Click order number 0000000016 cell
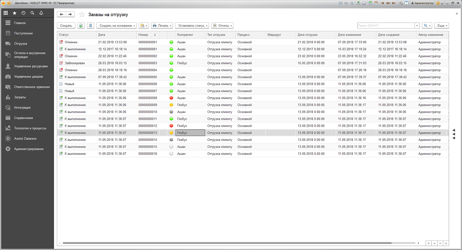 pyautogui.click(x=148, y=154)
